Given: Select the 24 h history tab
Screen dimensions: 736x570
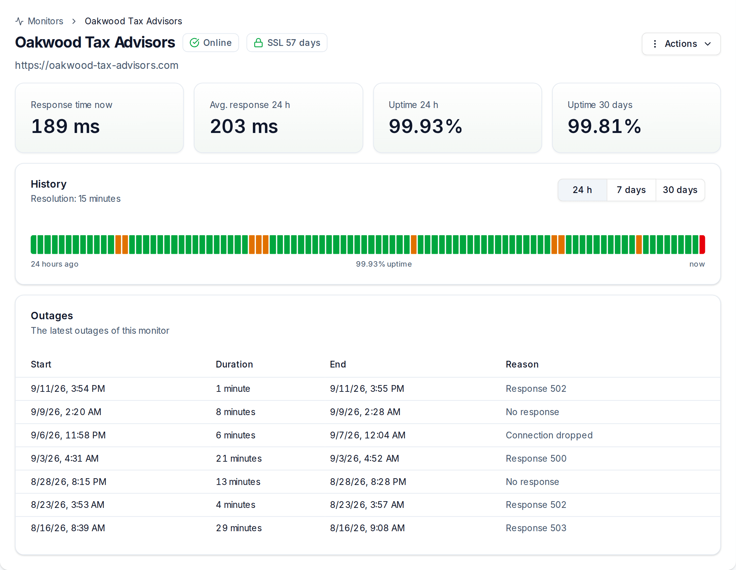Looking at the screenshot, I should pyautogui.click(x=582, y=190).
